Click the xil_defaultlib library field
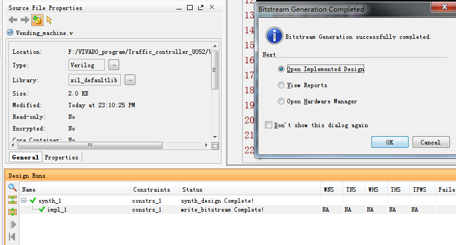The height and width of the screenshot is (245, 456). (95, 80)
